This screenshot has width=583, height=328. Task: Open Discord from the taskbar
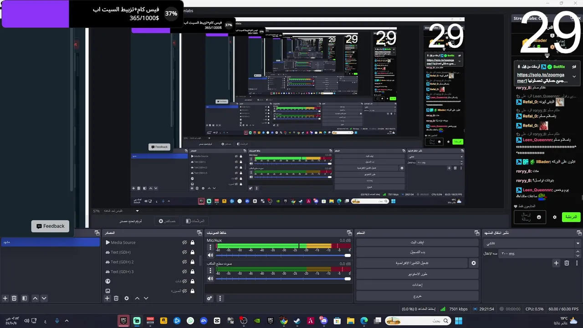click(323, 321)
